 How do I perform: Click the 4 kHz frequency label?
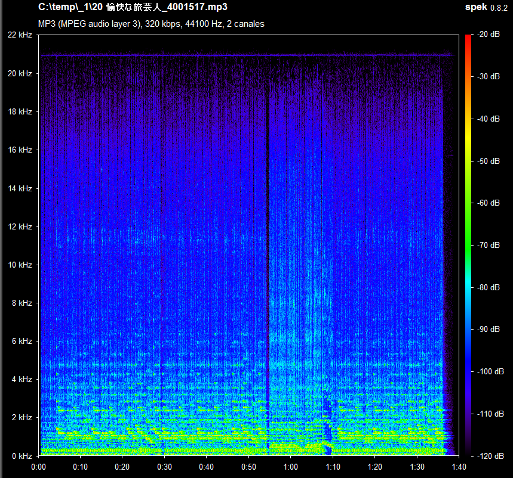22,380
